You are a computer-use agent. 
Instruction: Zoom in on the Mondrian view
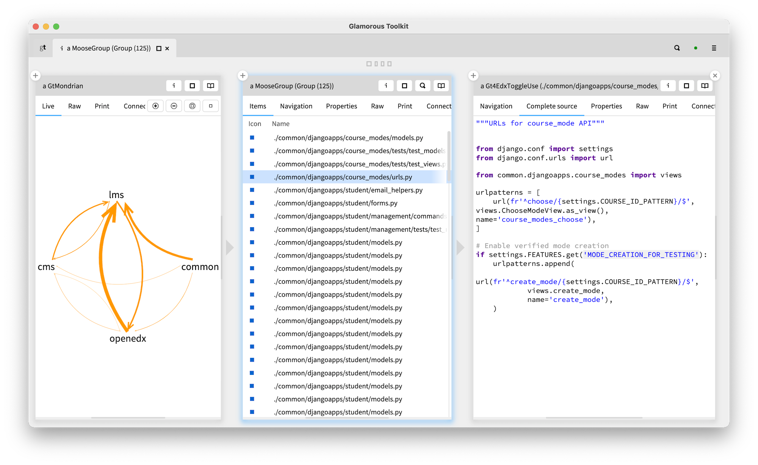tap(155, 106)
